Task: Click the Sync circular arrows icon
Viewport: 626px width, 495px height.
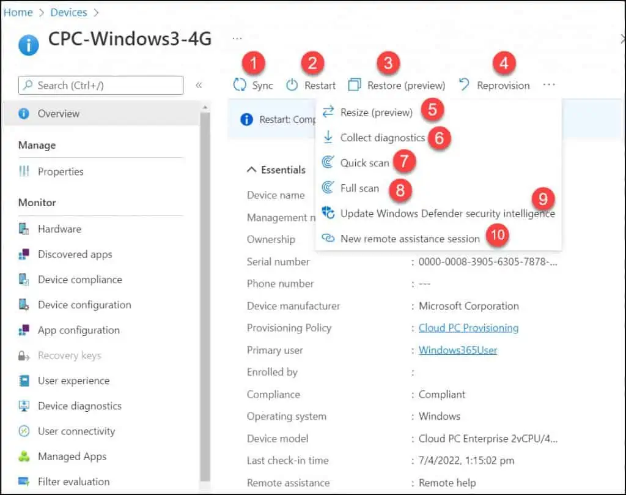Action: point(240,84)
